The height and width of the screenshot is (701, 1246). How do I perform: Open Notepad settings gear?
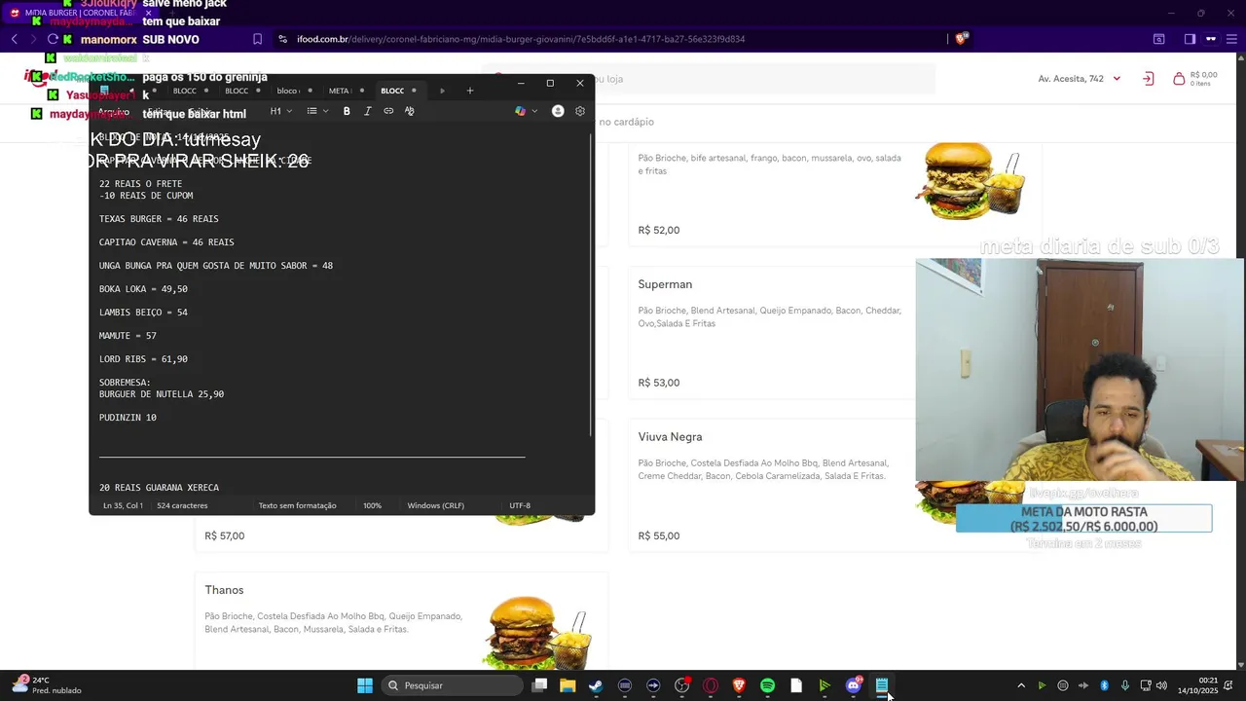(x=580, y=111)
